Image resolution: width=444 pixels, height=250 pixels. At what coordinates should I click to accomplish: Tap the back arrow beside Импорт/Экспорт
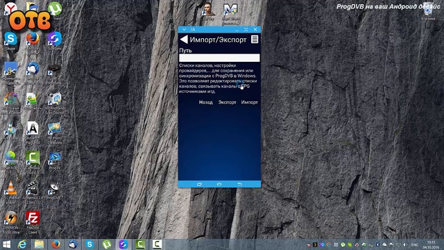tap(184, 40)
